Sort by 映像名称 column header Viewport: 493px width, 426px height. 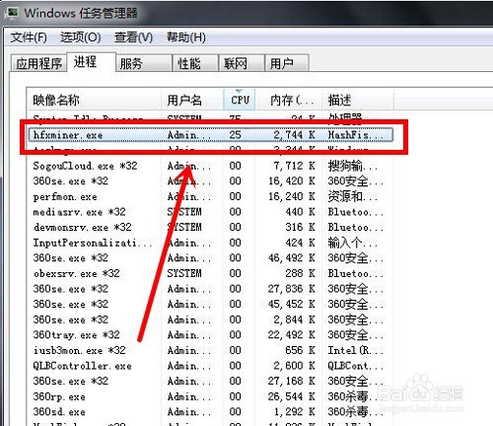coord(94,100)
